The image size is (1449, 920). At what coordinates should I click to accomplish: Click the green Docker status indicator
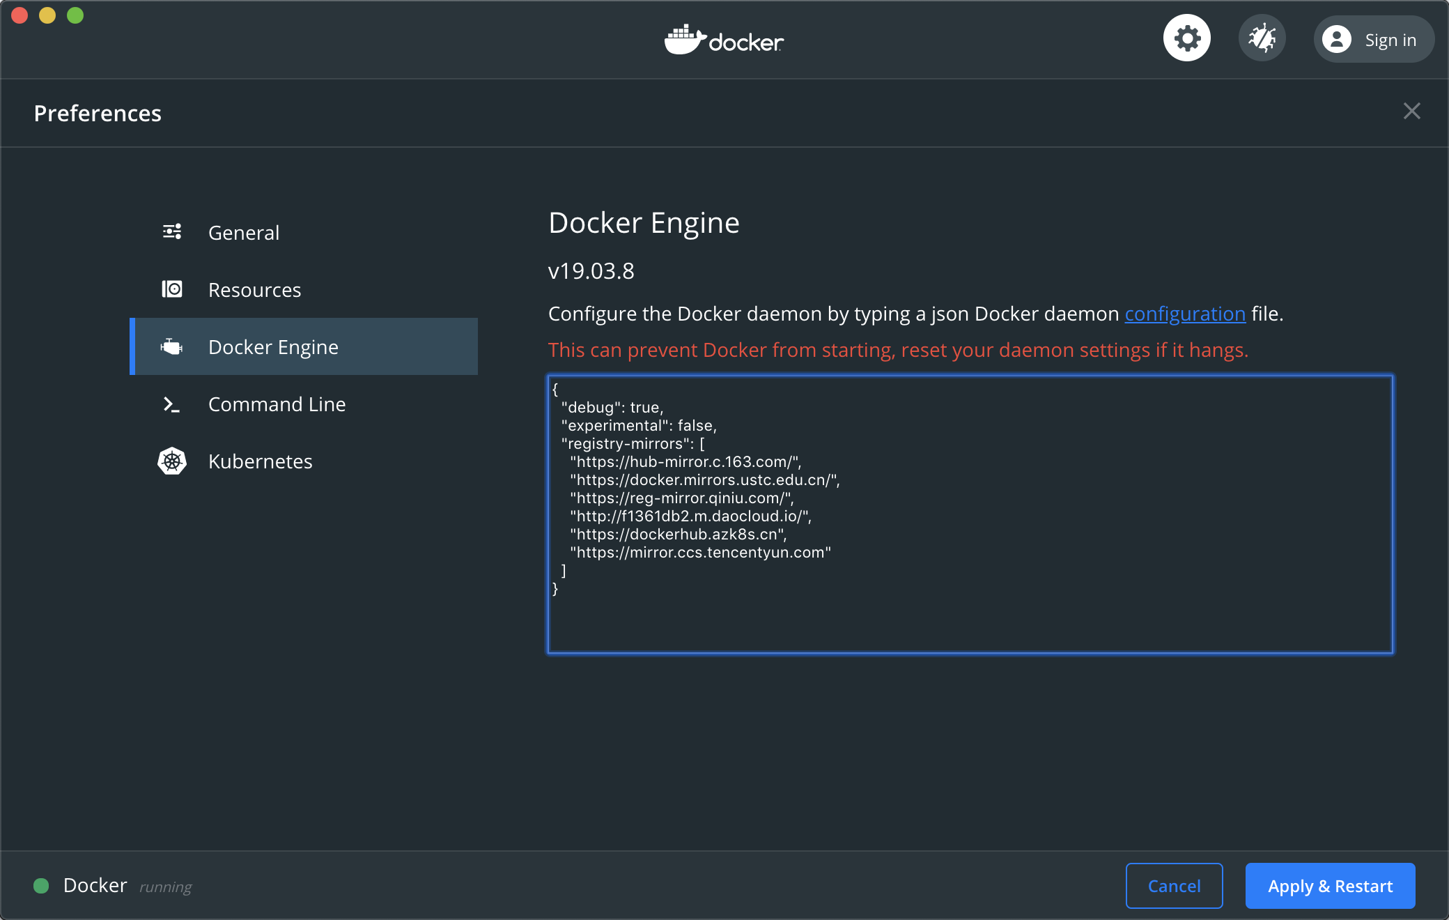41,886
